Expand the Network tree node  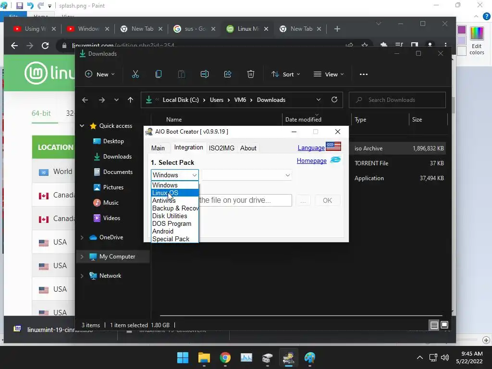(x=82, y=276)
